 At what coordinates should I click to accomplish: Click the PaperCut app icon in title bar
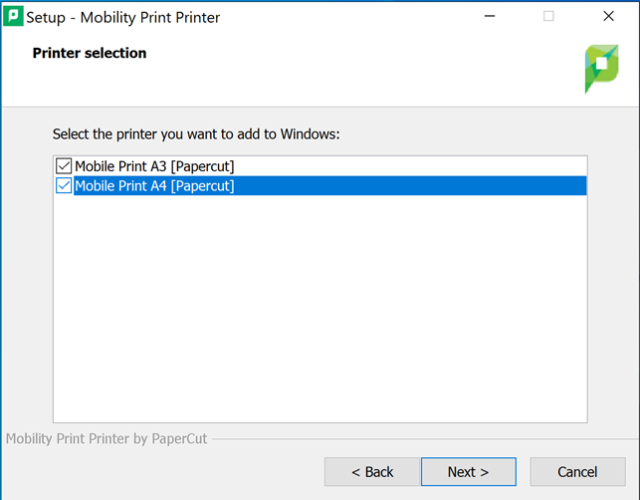[x=13, y=16]
